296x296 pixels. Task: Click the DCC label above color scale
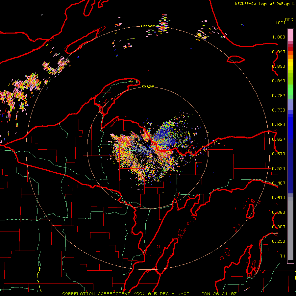(x=289, y=20)
